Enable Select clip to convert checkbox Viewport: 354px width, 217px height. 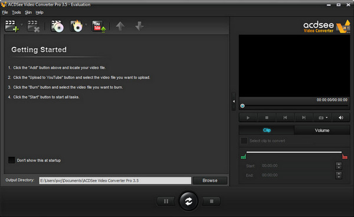[x=244, y=141]
